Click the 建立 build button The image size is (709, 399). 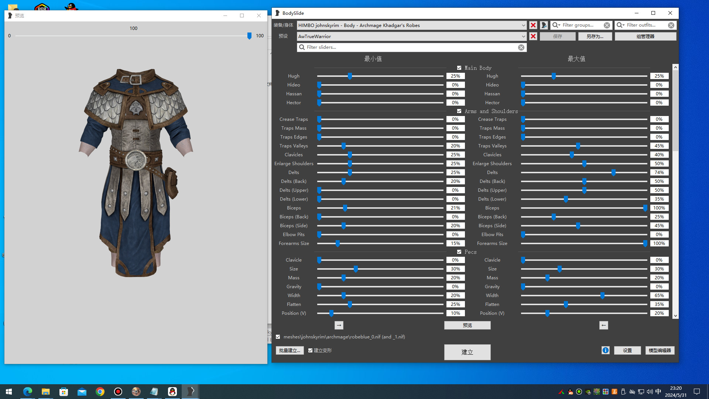click(x=467, y=352)
